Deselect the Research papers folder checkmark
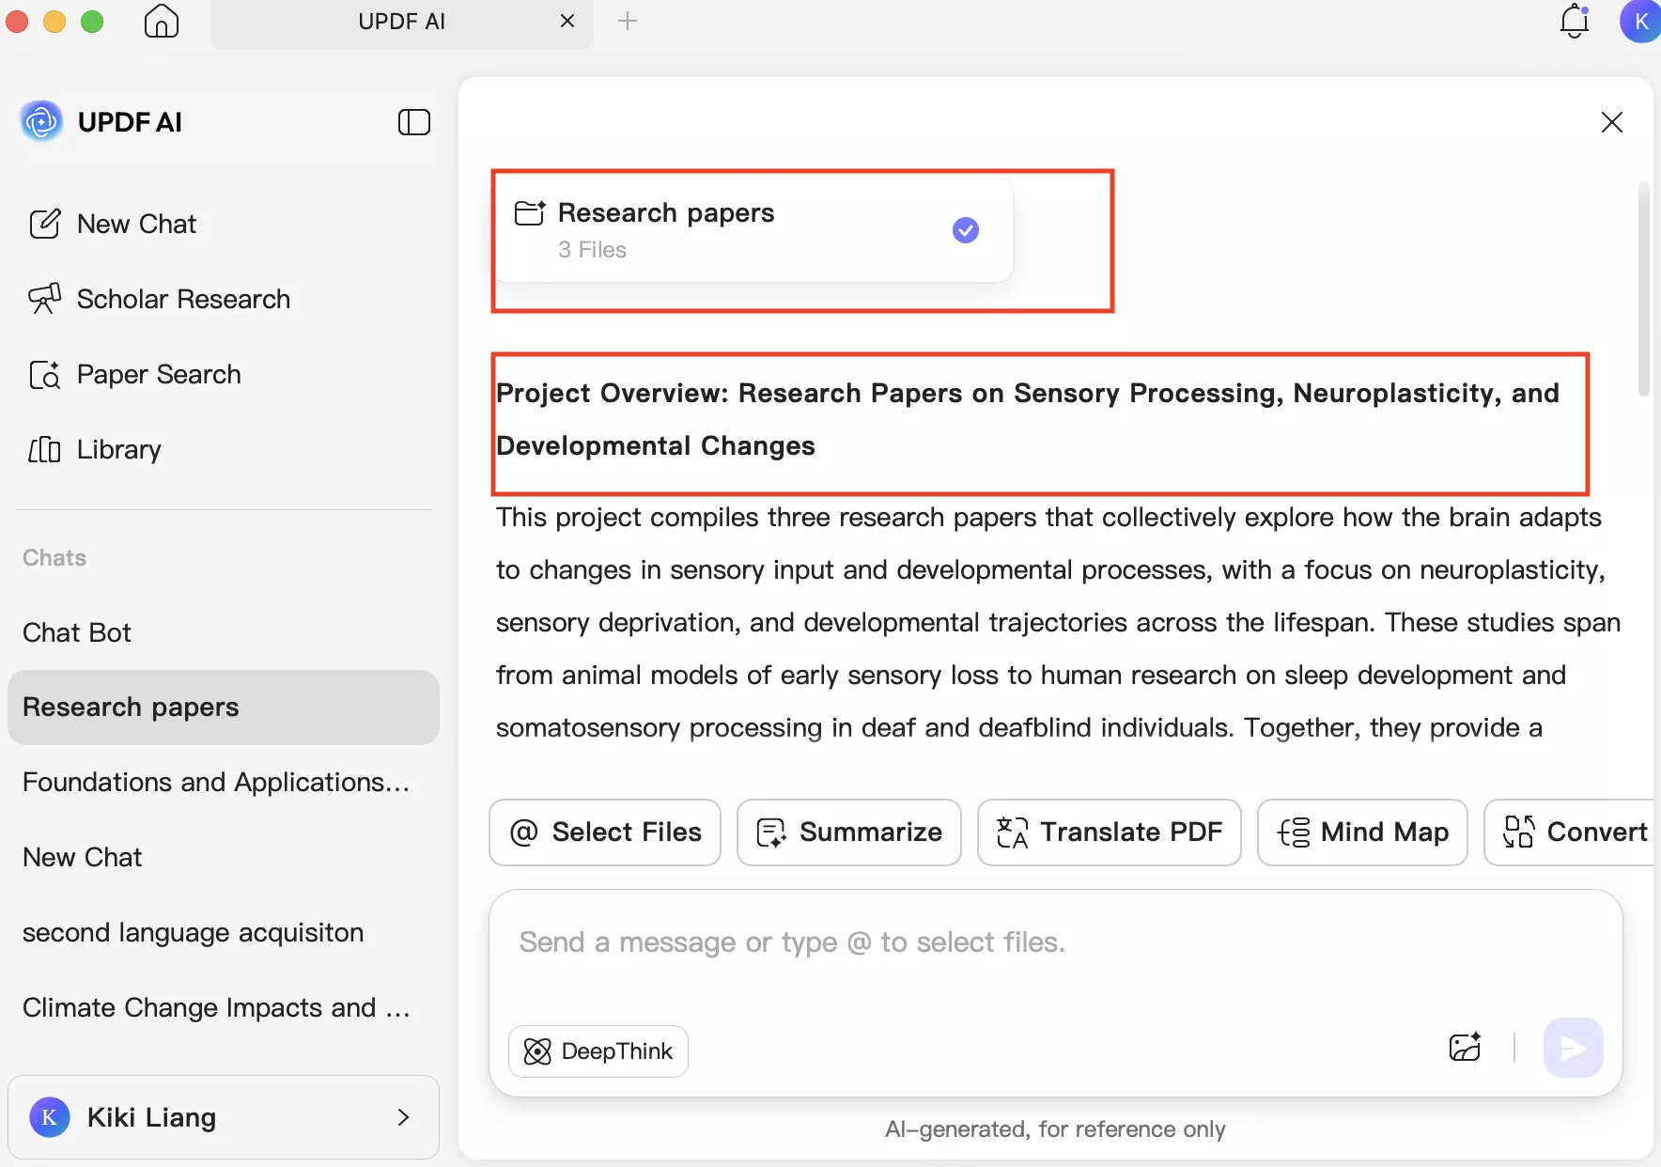Viewport: 1661px width, 1167px height. pyautogui.click(x=966, y=230)
